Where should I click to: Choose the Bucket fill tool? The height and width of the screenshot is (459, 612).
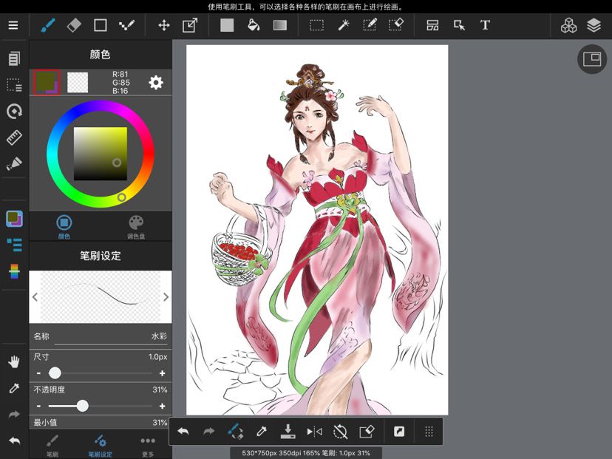tap(254, 25)
